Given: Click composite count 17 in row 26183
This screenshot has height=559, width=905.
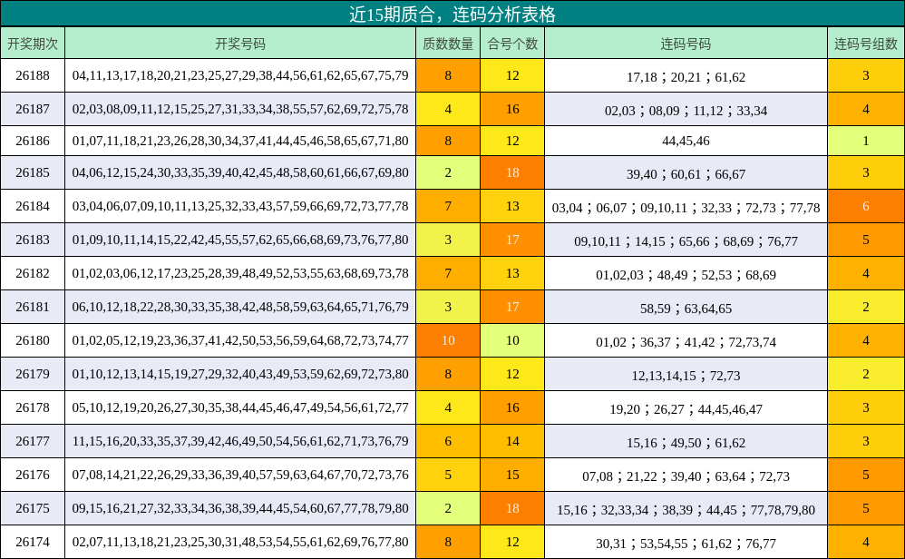Looking at the screenshot, I should click(512, 240).
